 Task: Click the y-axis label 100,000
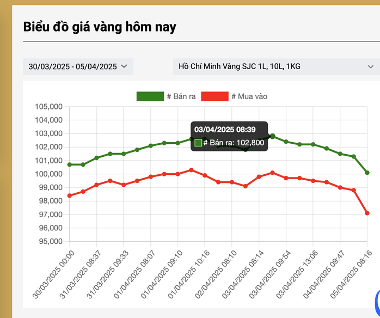point(48,174)
